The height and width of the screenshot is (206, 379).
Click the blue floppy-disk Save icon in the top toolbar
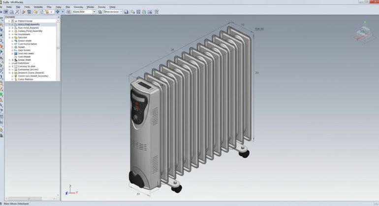(126, 11)
